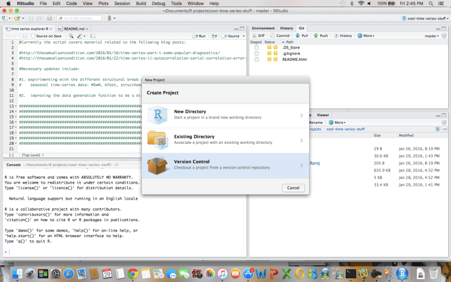This screenshot has width=451, height=282.
Task: Expand the Git More dropdown
Action: pyautogui.click(x=366, y=35)
